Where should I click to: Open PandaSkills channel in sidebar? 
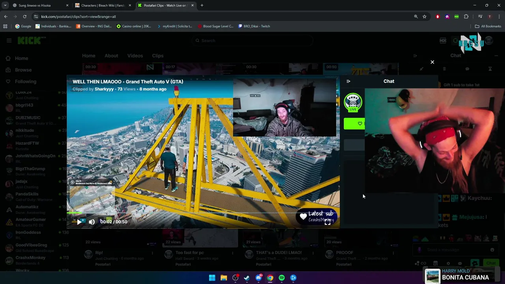pos(36,196)
